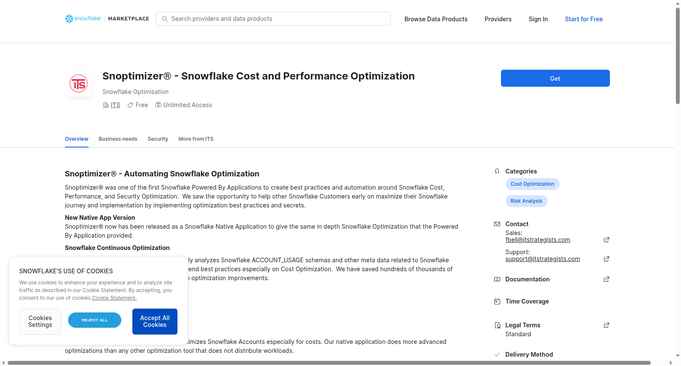Open the Security tab

click(158, 139)
